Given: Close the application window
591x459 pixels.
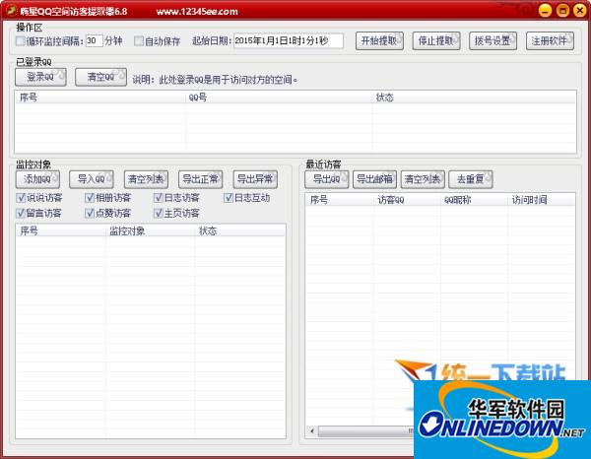Looking at the screenshot, I should (x=580, y=10).
